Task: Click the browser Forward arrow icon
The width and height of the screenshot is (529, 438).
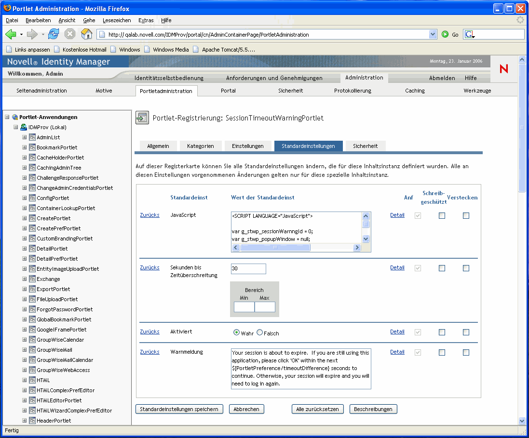Action: (x=32, y=34)
